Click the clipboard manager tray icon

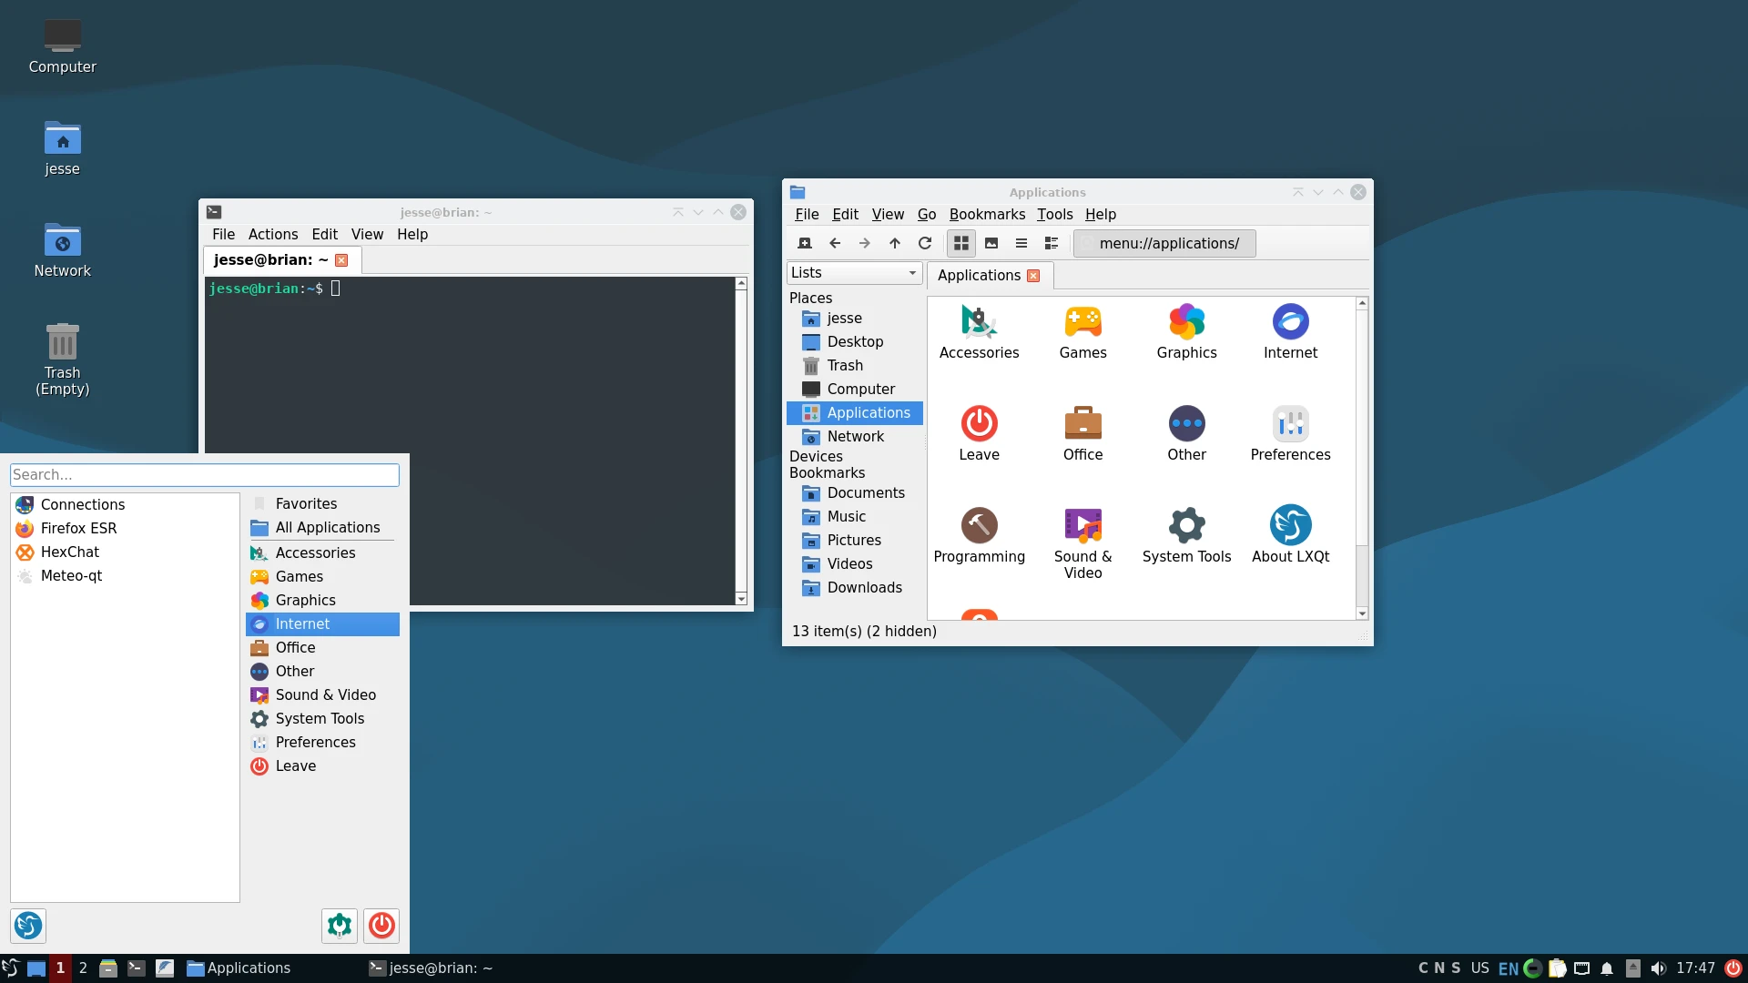pyautogui.click(x=1557, y=968)
